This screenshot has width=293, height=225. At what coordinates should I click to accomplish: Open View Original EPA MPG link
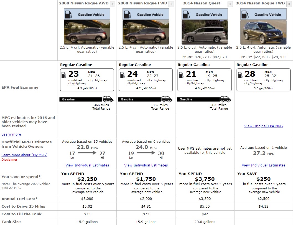[x=263, y=126]
